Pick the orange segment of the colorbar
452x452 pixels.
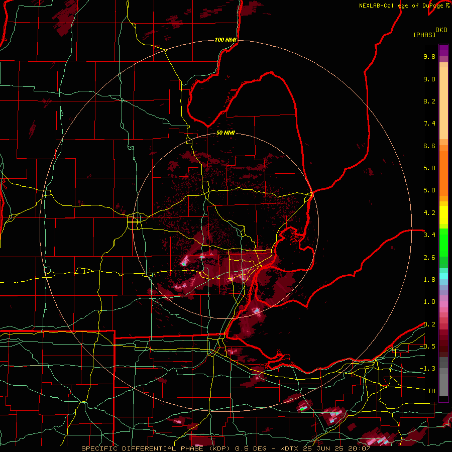click(443, 173)
